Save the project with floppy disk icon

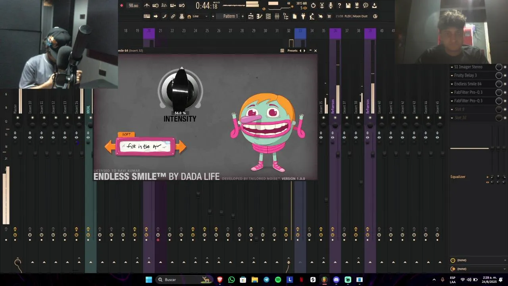click(x=348, y=6)
